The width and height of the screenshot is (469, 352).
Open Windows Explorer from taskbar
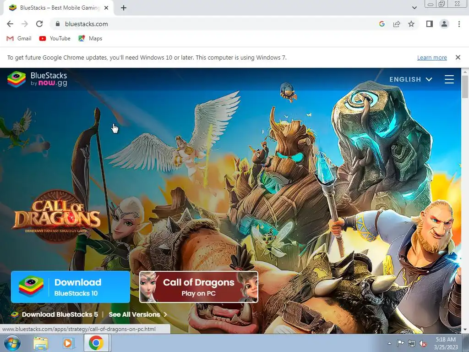coord(41,343)
